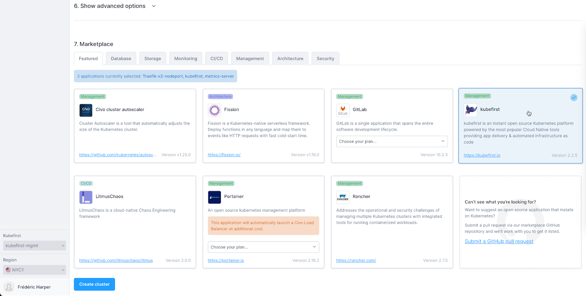Click the Management tag on kubefirst card
Screen dimensions: 586x296
pos(477,96)
